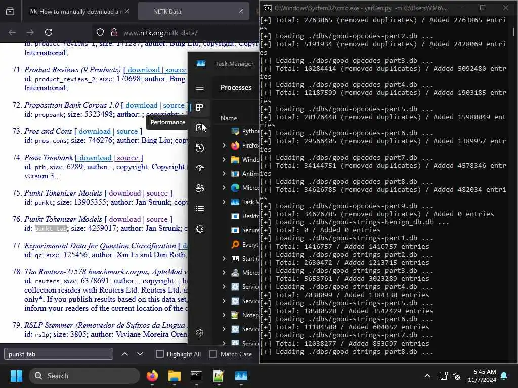Jump to next find result arrow
The image size is (518, 388).
coord(140,354)
